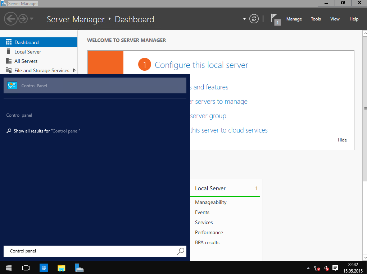Viewport: 367px width, 274px height.
Task: Launch Internet Explorer from the taskbar
Action: click(44, 268)
